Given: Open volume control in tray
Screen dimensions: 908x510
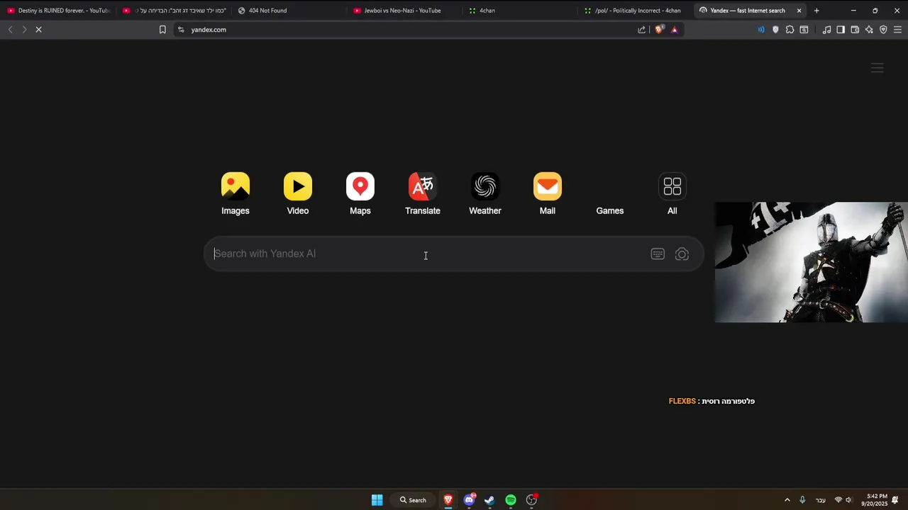Looking at the screenshot, I should coord(848,500).
